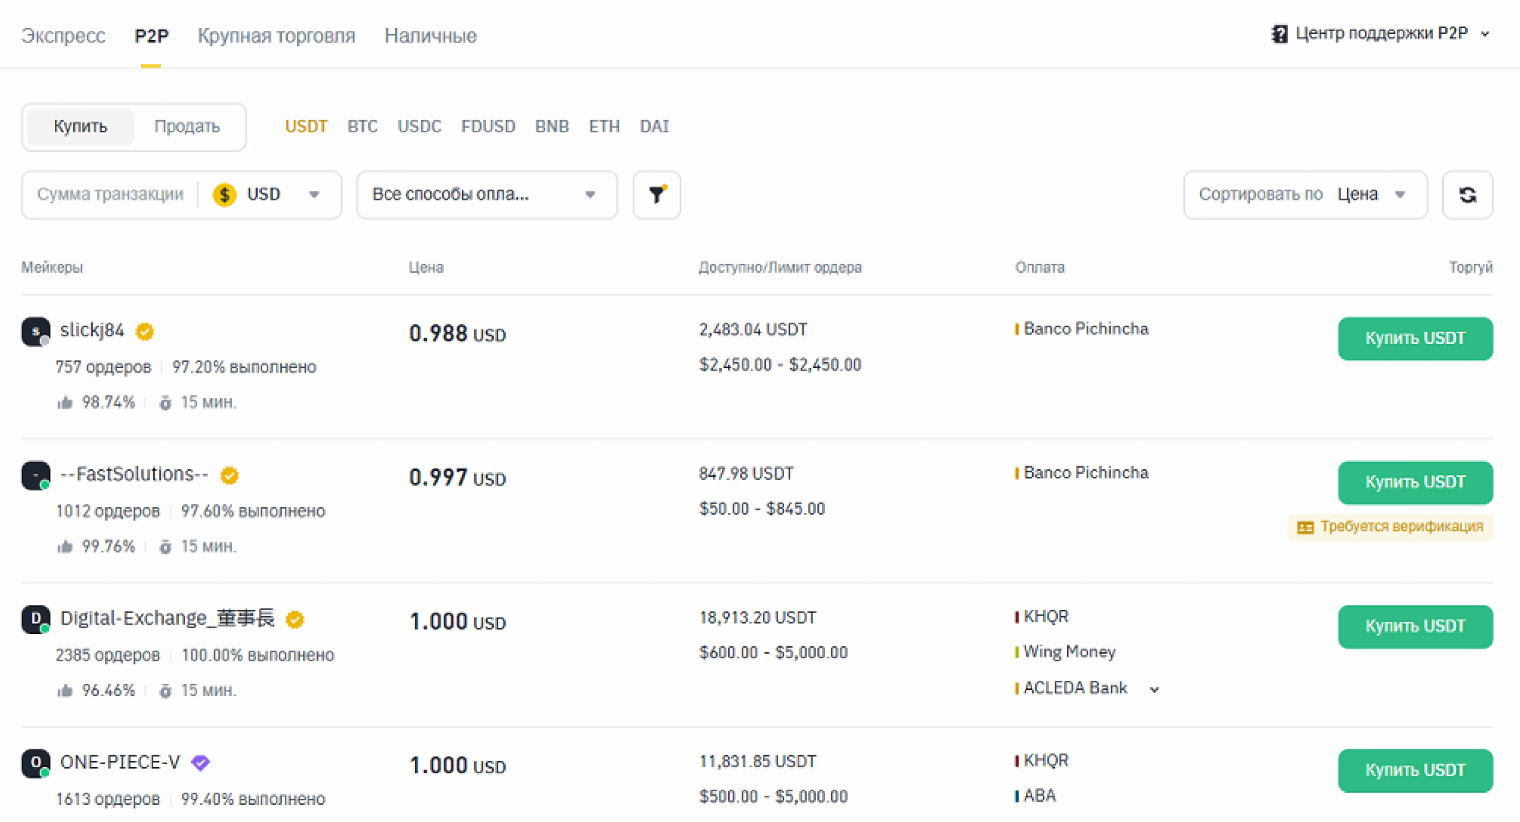
Task: Select BTC cryptocurrency option
Action: (362, 127)
